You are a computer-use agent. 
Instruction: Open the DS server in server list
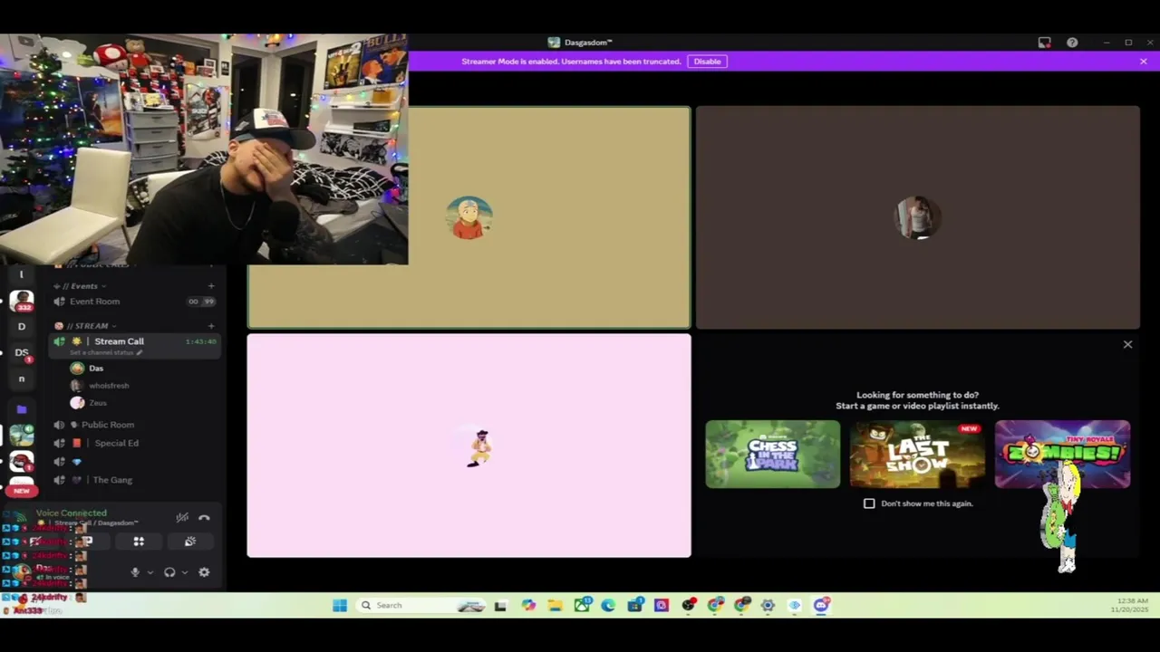(22, 353)
